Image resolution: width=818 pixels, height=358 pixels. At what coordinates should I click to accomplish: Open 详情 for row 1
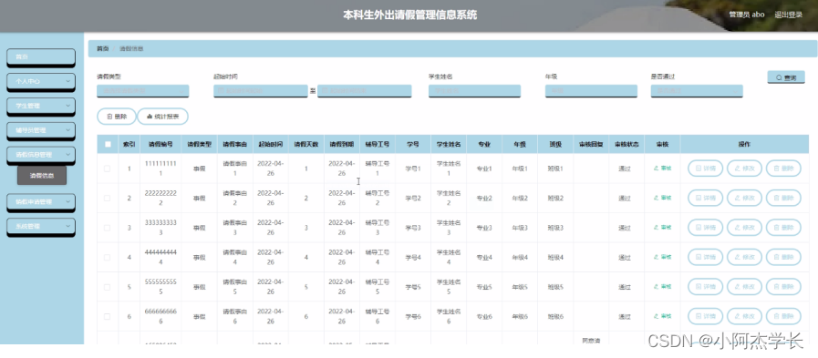tap(705, 169)
